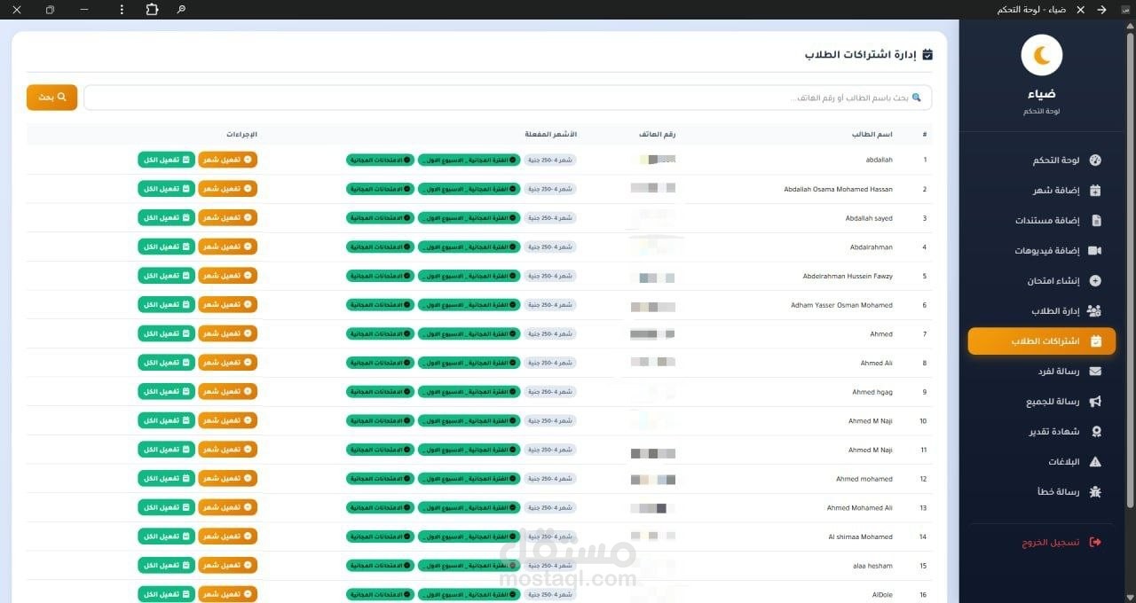
Task: Click the ضياء crescent moon logo
Action: [1042, 56]
